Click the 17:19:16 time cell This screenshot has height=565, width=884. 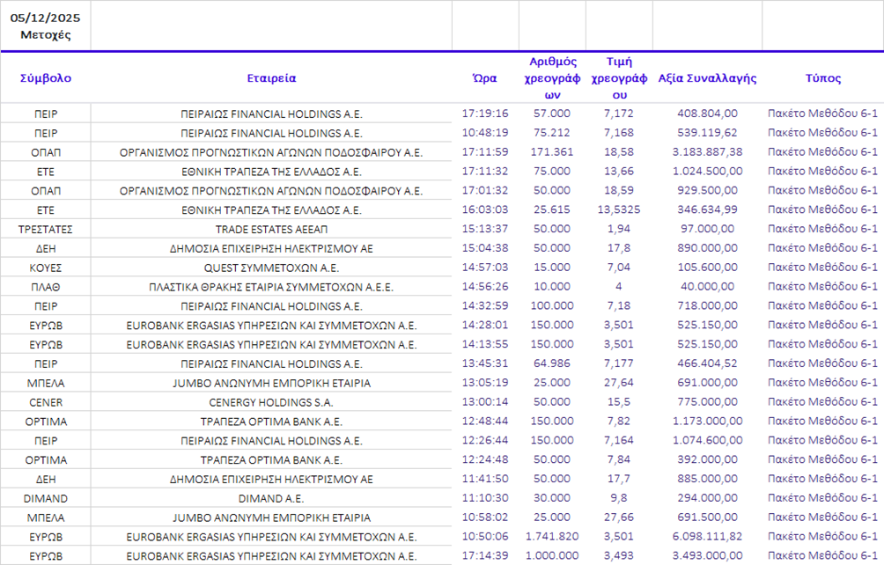[485, 114]
